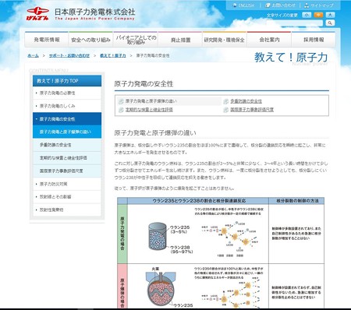Select medium font size button 中
351x310 pixels.
[318, 15]
